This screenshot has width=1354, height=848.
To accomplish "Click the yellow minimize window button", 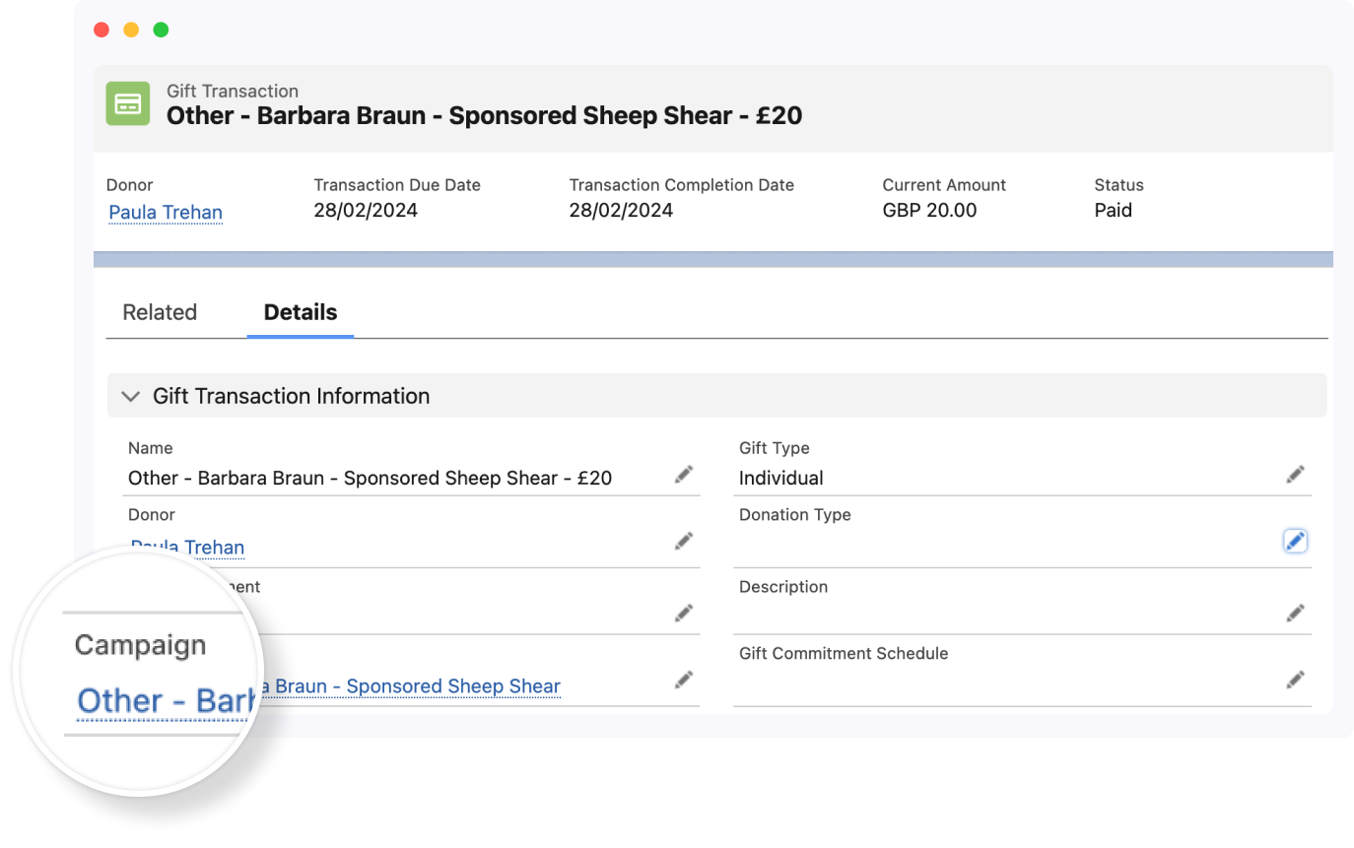I will click(x=131, y=30).
